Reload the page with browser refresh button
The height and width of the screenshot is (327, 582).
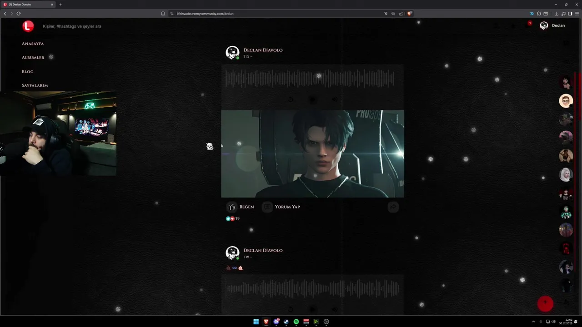tap(18, 14)
